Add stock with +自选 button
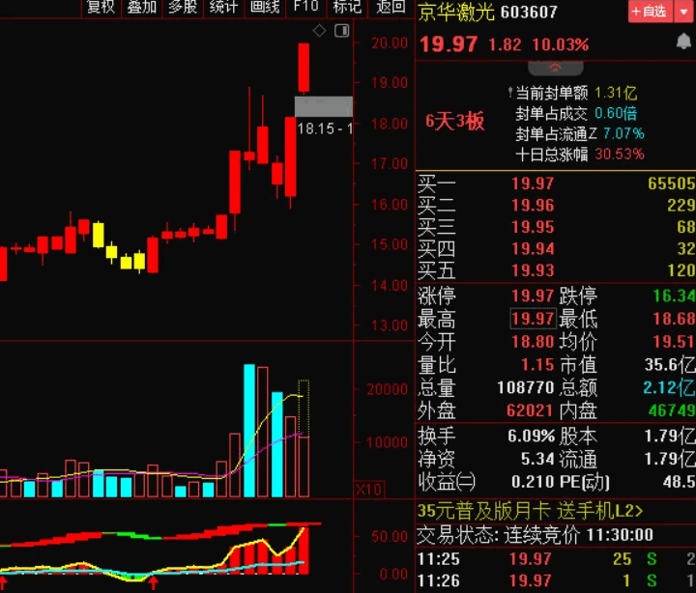The image size is (696, 593). 650,11
